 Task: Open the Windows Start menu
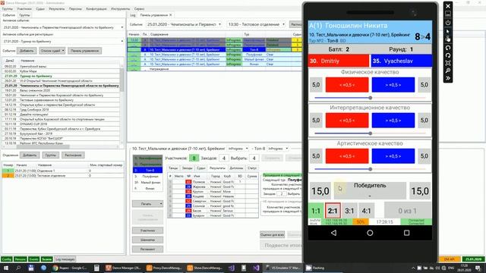[x=6, y=268]
